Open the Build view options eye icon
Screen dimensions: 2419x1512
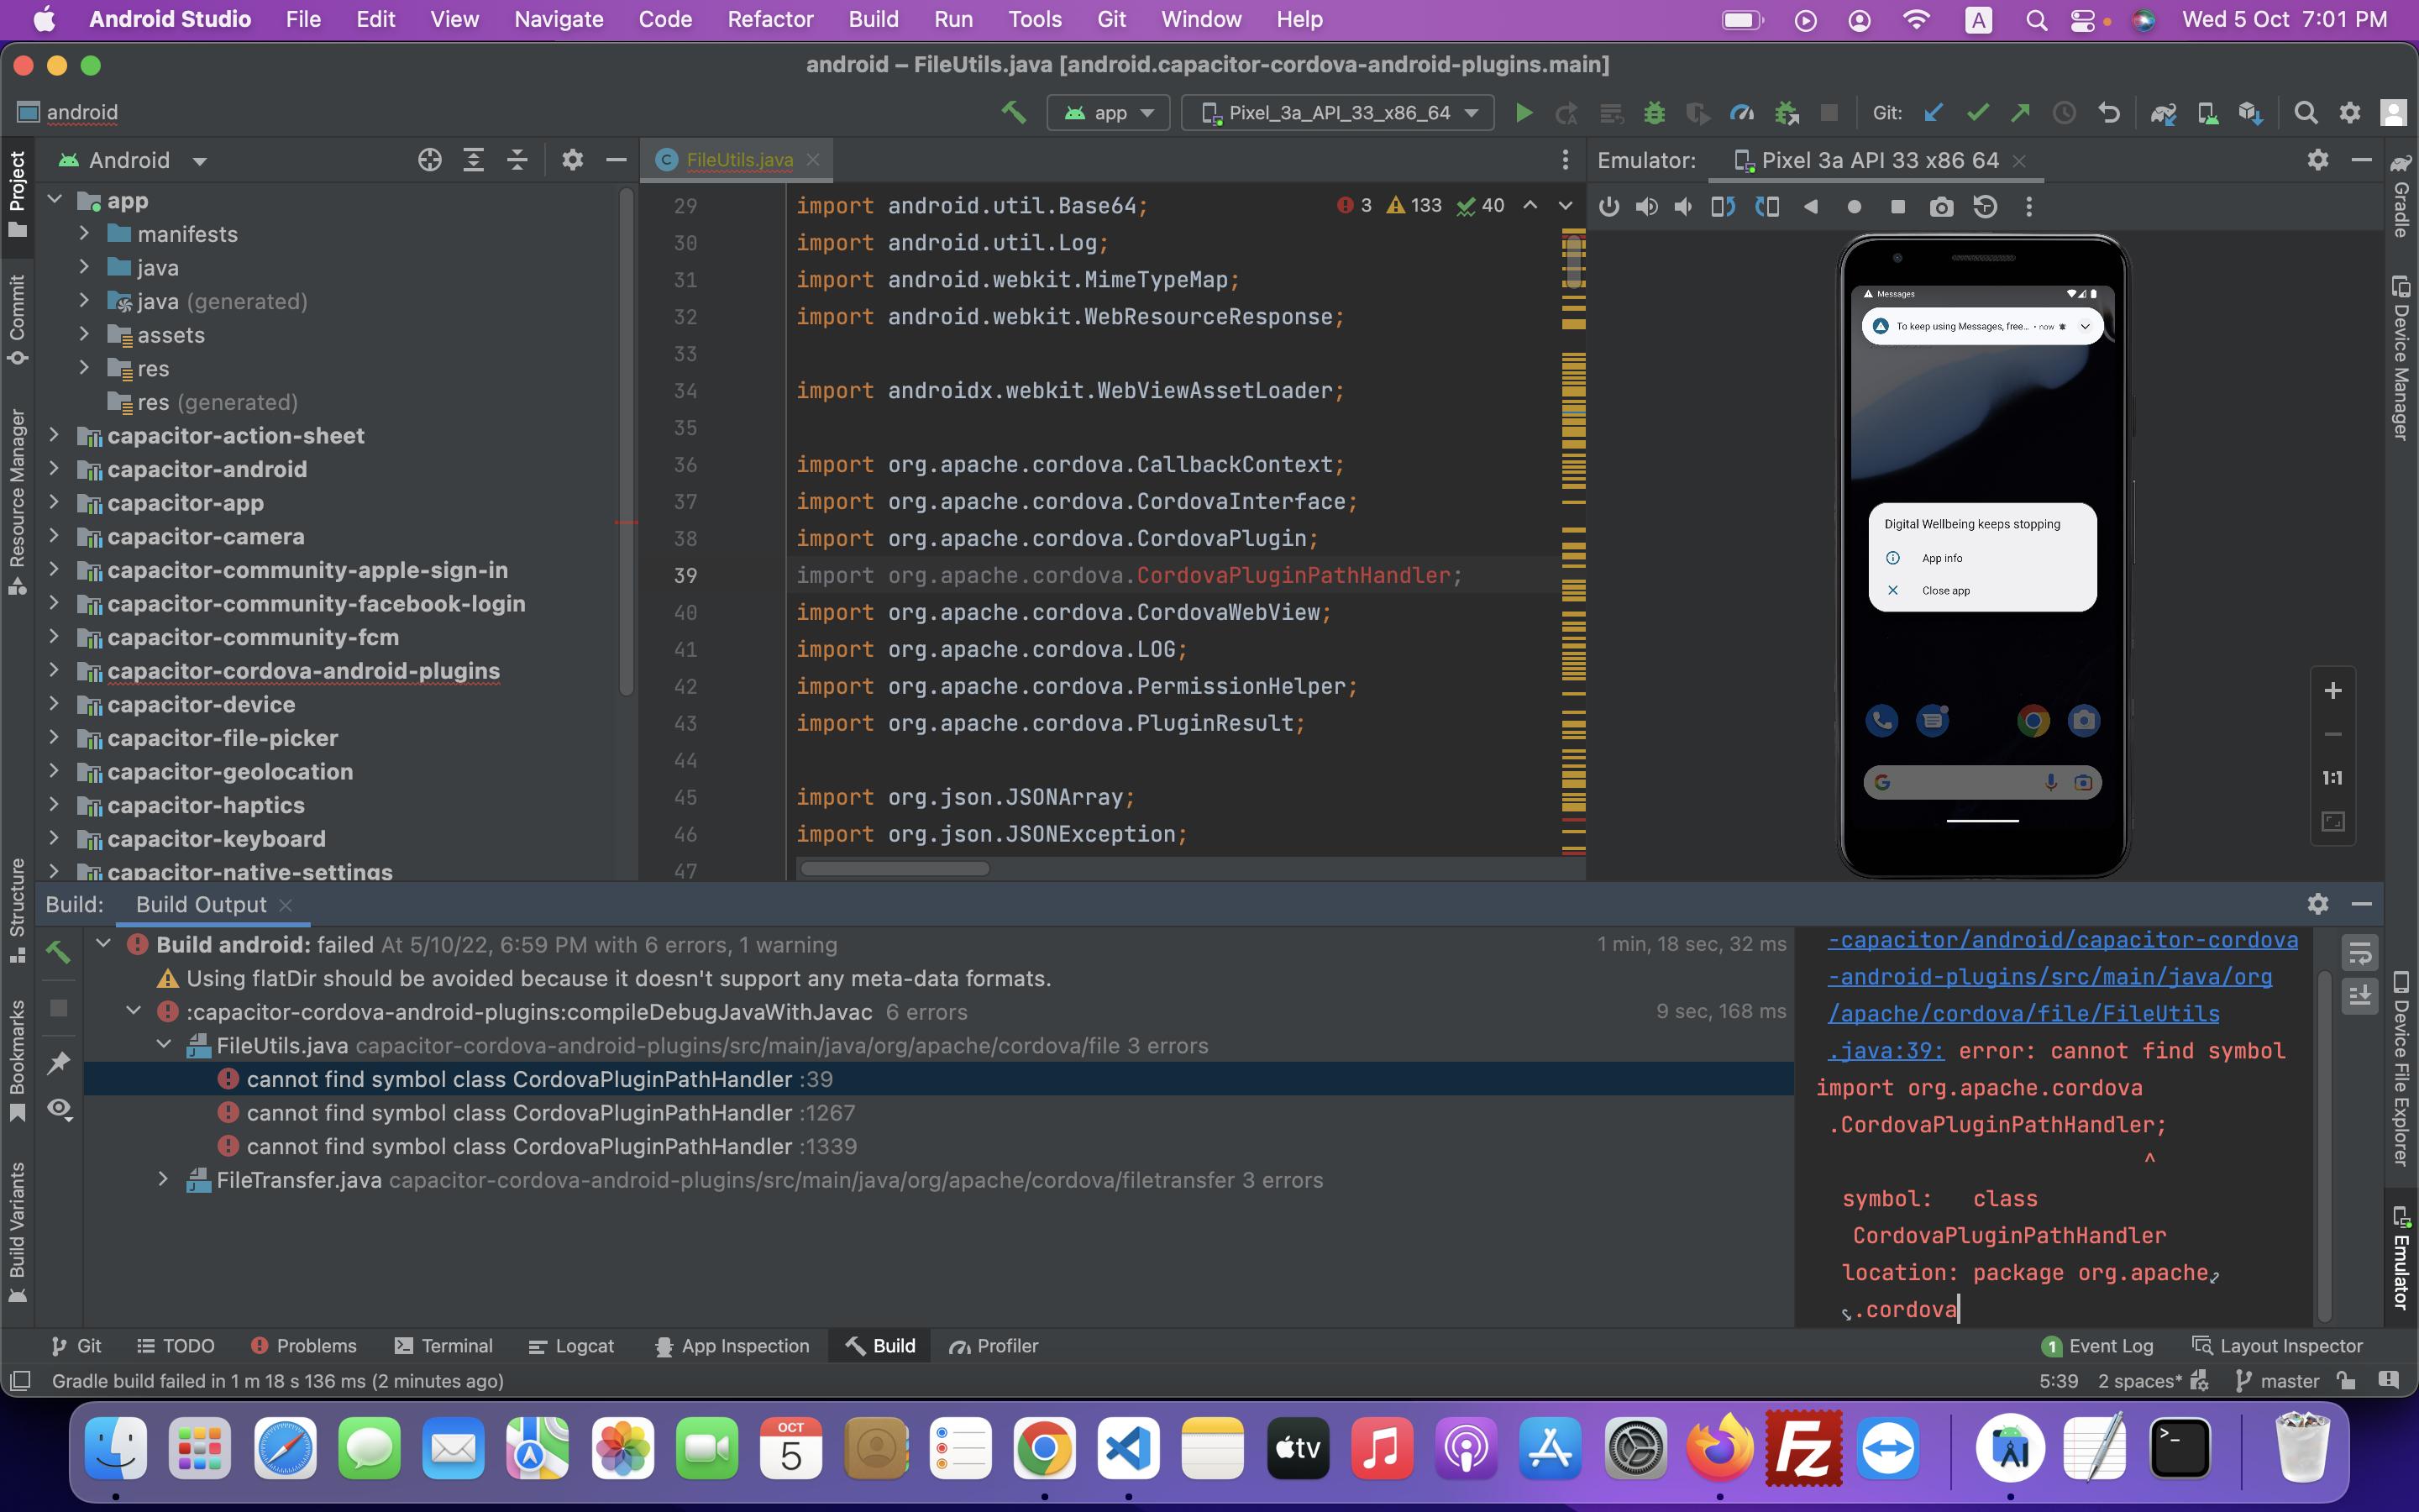click(x=59, y=1108)
